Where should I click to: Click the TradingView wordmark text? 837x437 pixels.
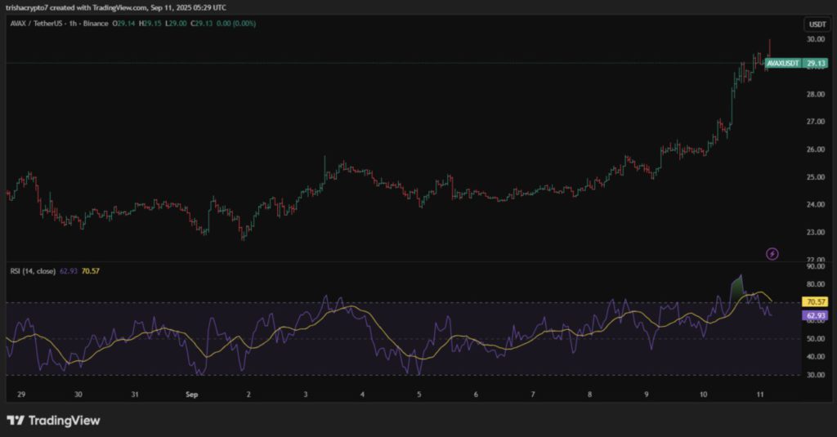(x=64, y=421)
